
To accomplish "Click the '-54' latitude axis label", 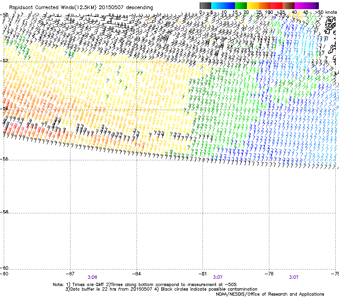I will [x=4, y=108].
